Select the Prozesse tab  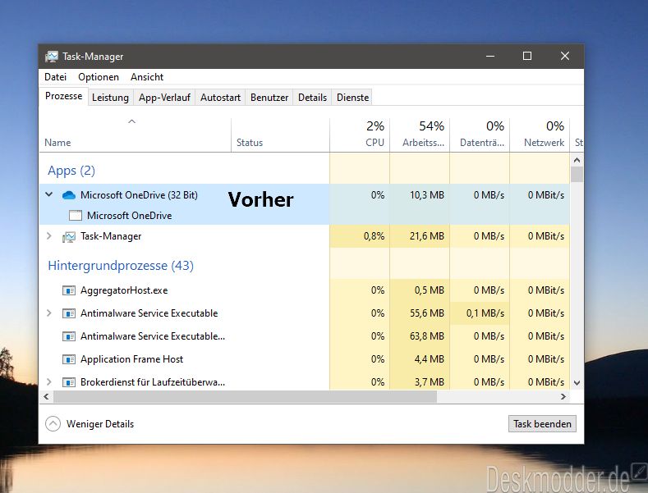coord(63,96)
